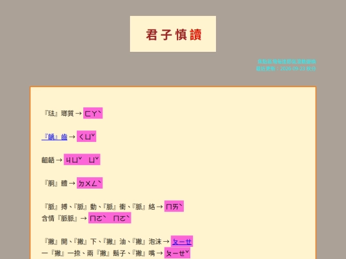
Task: Follow the underlined ㄆㄧㄝ pronunciation link
Action: point(182,242)
